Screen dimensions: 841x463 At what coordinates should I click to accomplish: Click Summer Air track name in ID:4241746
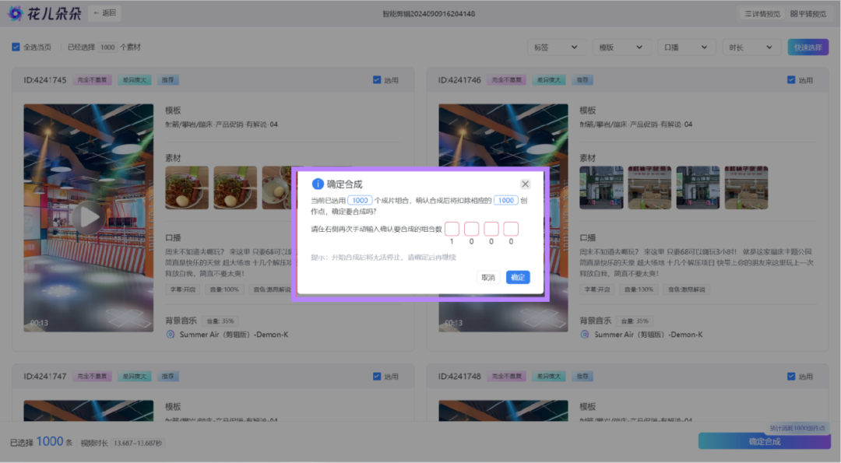[649, 335]
